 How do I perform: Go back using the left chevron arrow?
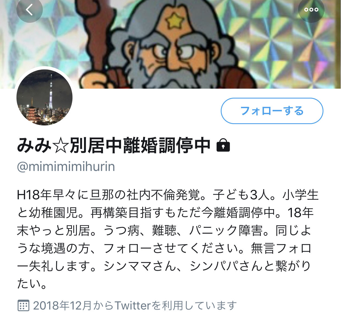29,10
